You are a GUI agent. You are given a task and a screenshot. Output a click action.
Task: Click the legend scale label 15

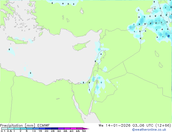pos(40,131)
